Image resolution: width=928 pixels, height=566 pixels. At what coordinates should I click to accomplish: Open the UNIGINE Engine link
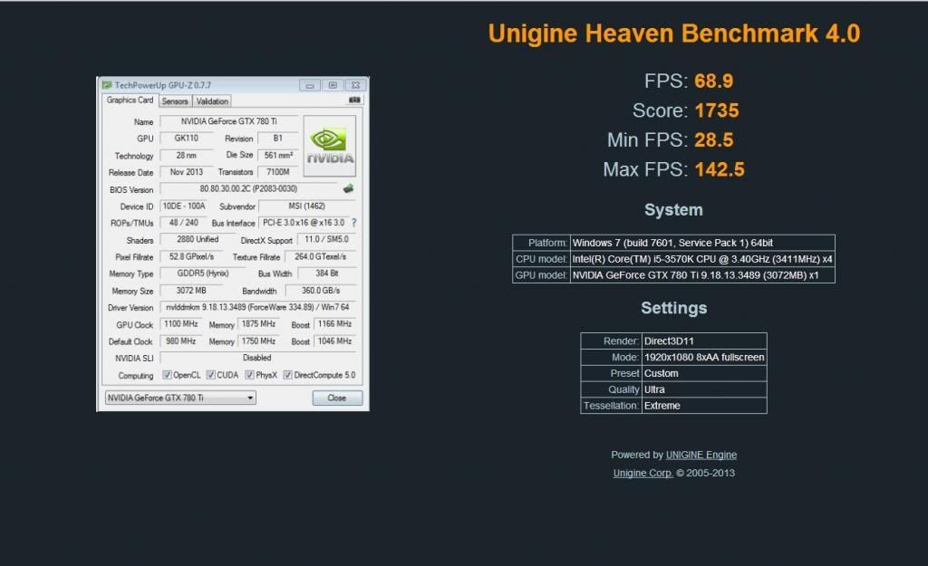(701, 455)
